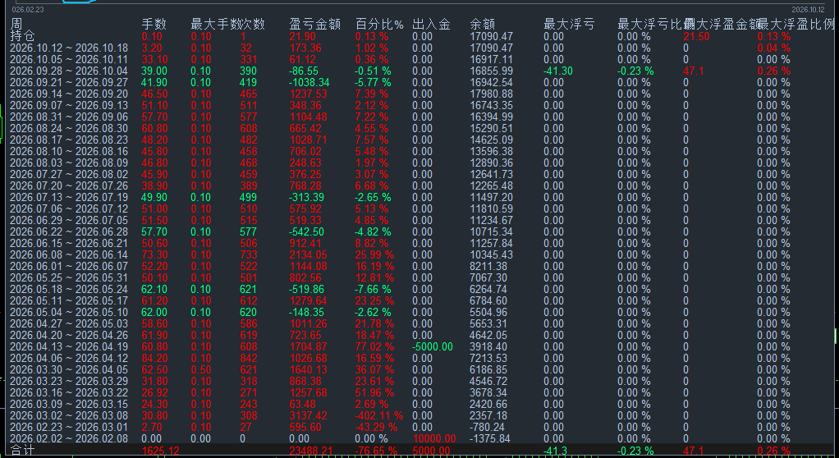Select week row 2026.05.18 ~ 2026.05.24

[69, 290]
